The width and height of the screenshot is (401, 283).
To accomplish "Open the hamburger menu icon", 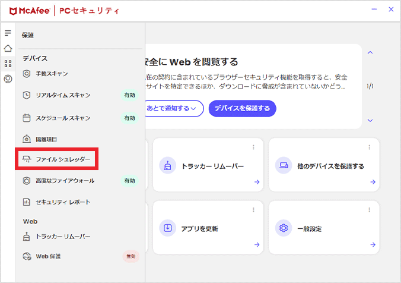I will tap(8, 33).
